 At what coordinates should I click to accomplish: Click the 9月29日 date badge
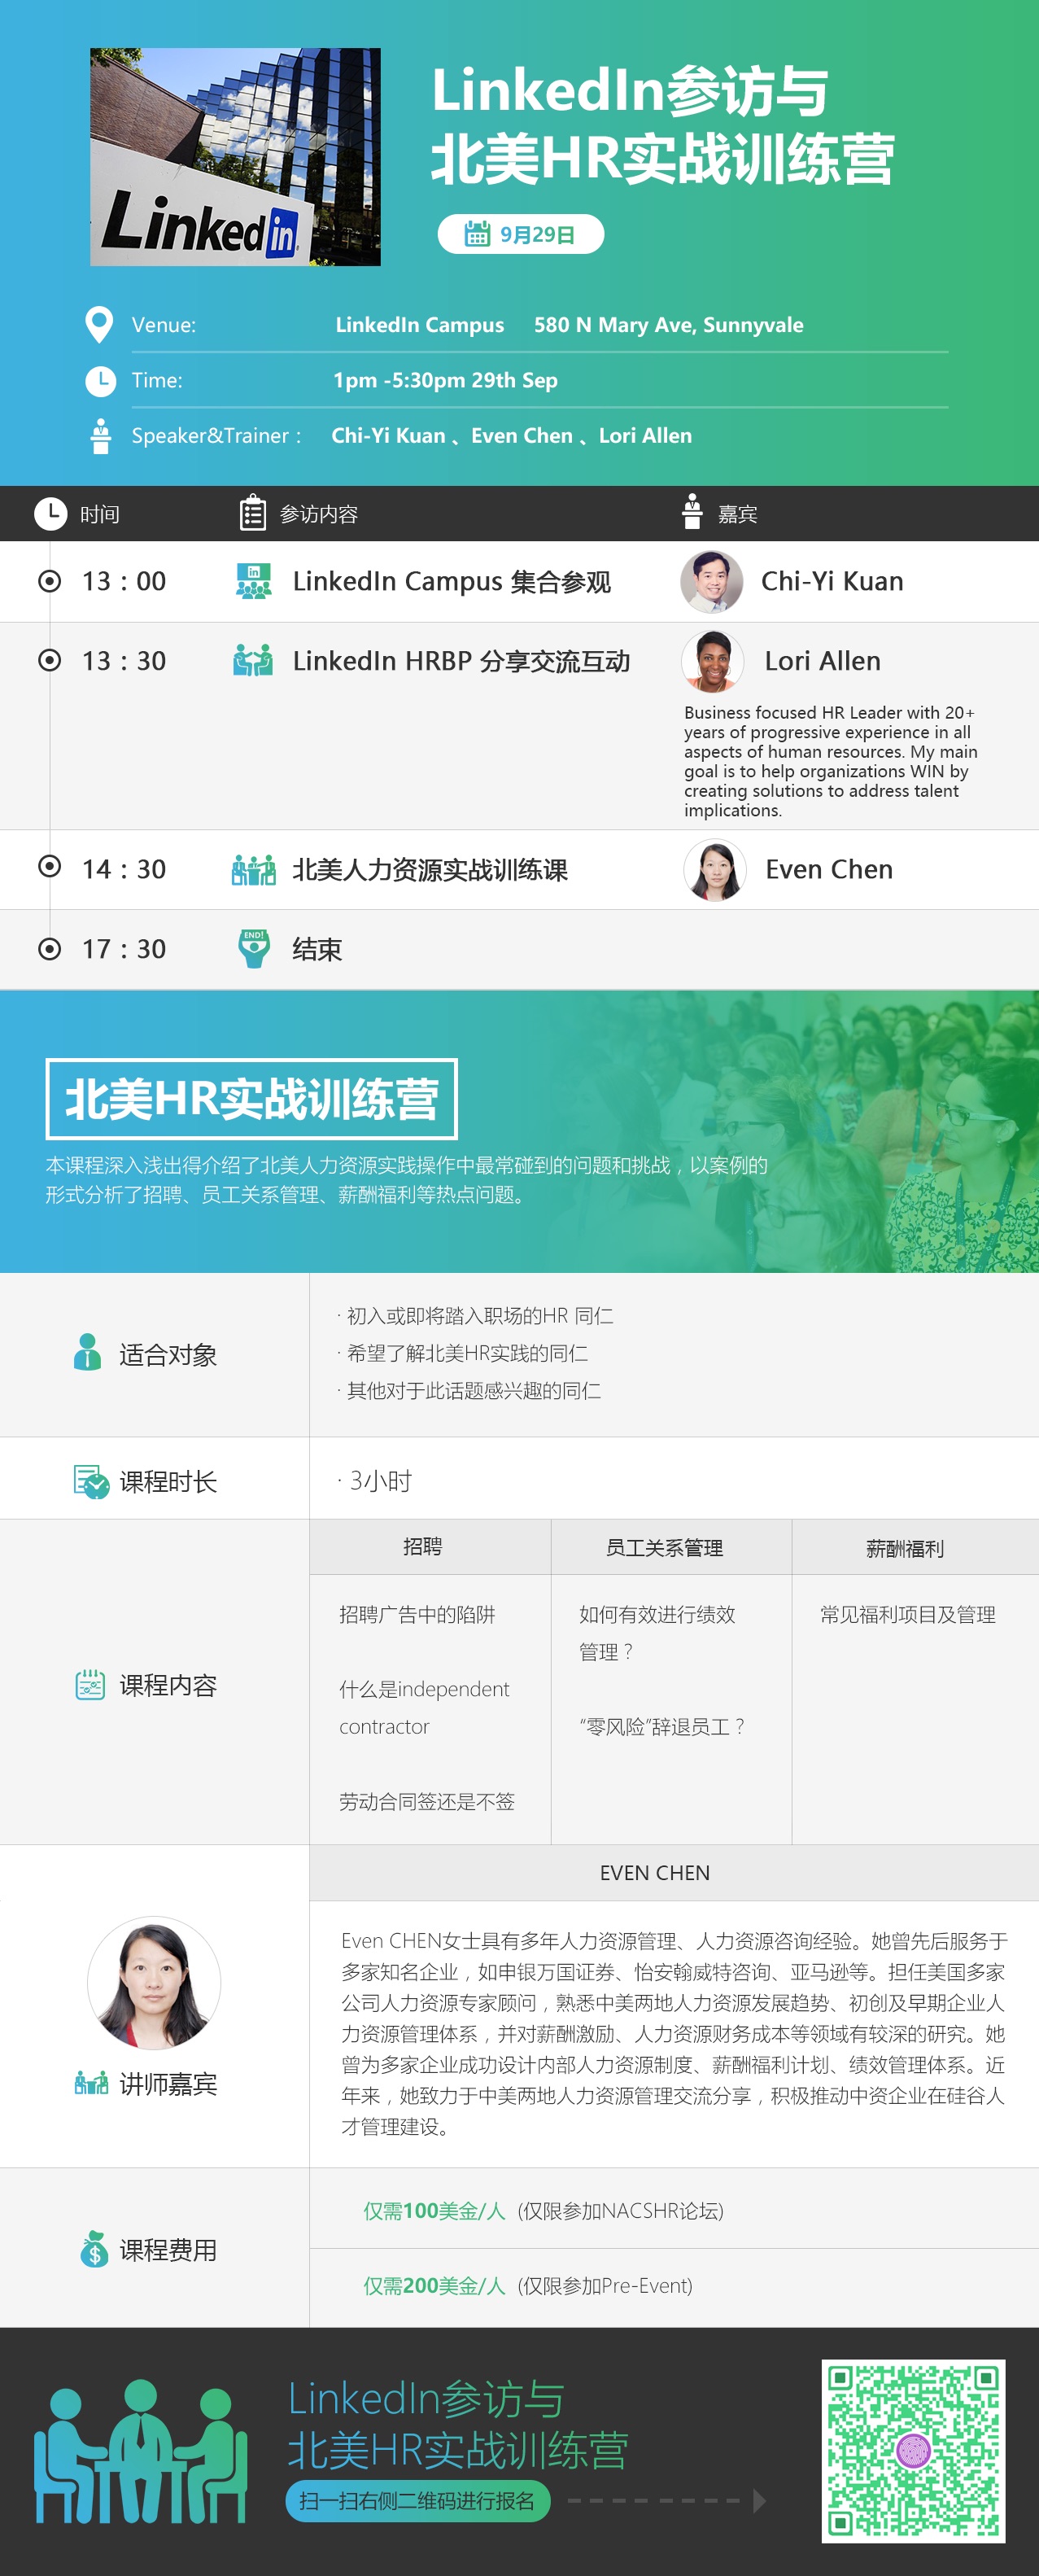coord(521,234)
